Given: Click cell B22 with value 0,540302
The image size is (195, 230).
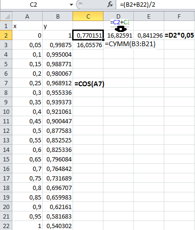Looking at the screenshot, I should [x=58, y=226].
